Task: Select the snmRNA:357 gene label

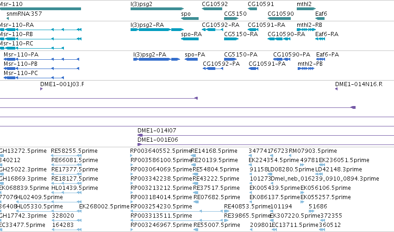Action: pyautogui.click(x=24, y=14)
